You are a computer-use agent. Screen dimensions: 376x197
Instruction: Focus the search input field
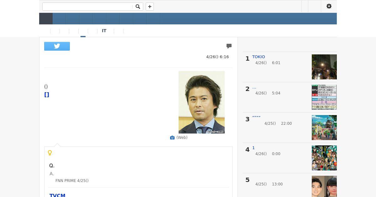tap(88, 7)
